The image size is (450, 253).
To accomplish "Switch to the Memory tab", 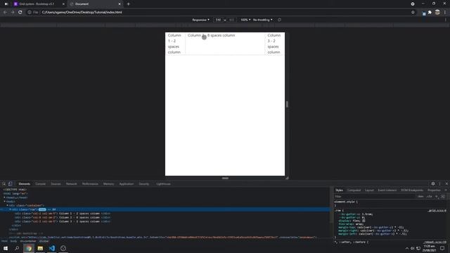I will point(109,184).
